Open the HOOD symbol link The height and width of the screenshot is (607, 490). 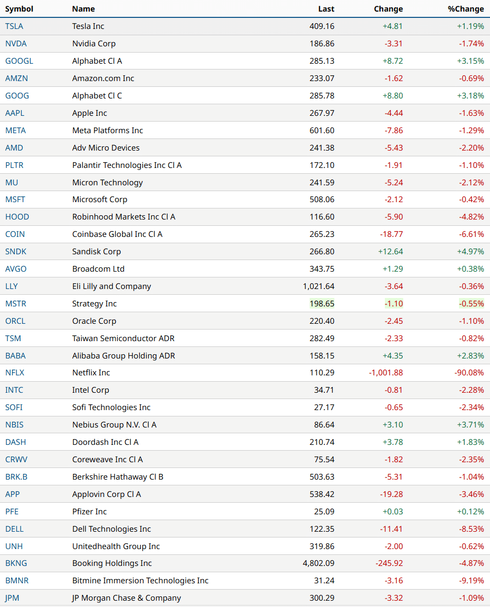click(x=17, y=217)
